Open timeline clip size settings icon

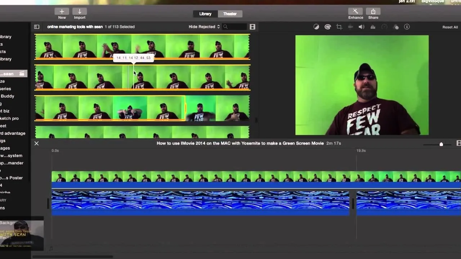(x=458, y=143)
